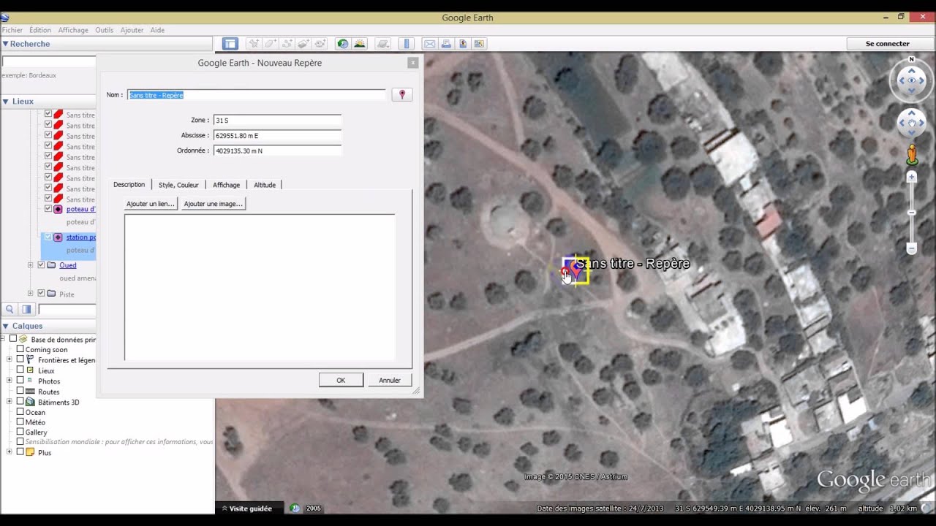This screenshot has height=526, width=936.
Task: Click the Nom text field
Action: click(x=257, y=95)
